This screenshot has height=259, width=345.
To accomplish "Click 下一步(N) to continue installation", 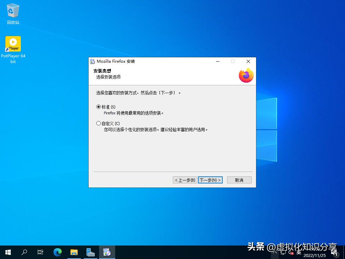I will (x=210, y=180).
